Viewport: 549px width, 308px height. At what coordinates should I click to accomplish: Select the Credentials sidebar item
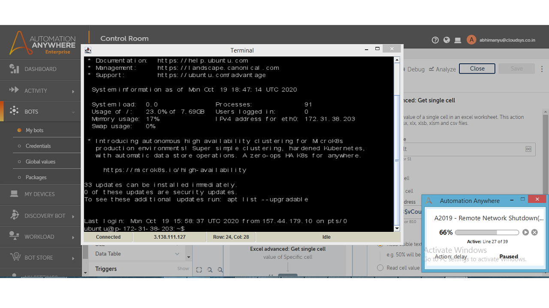point(38,146)
